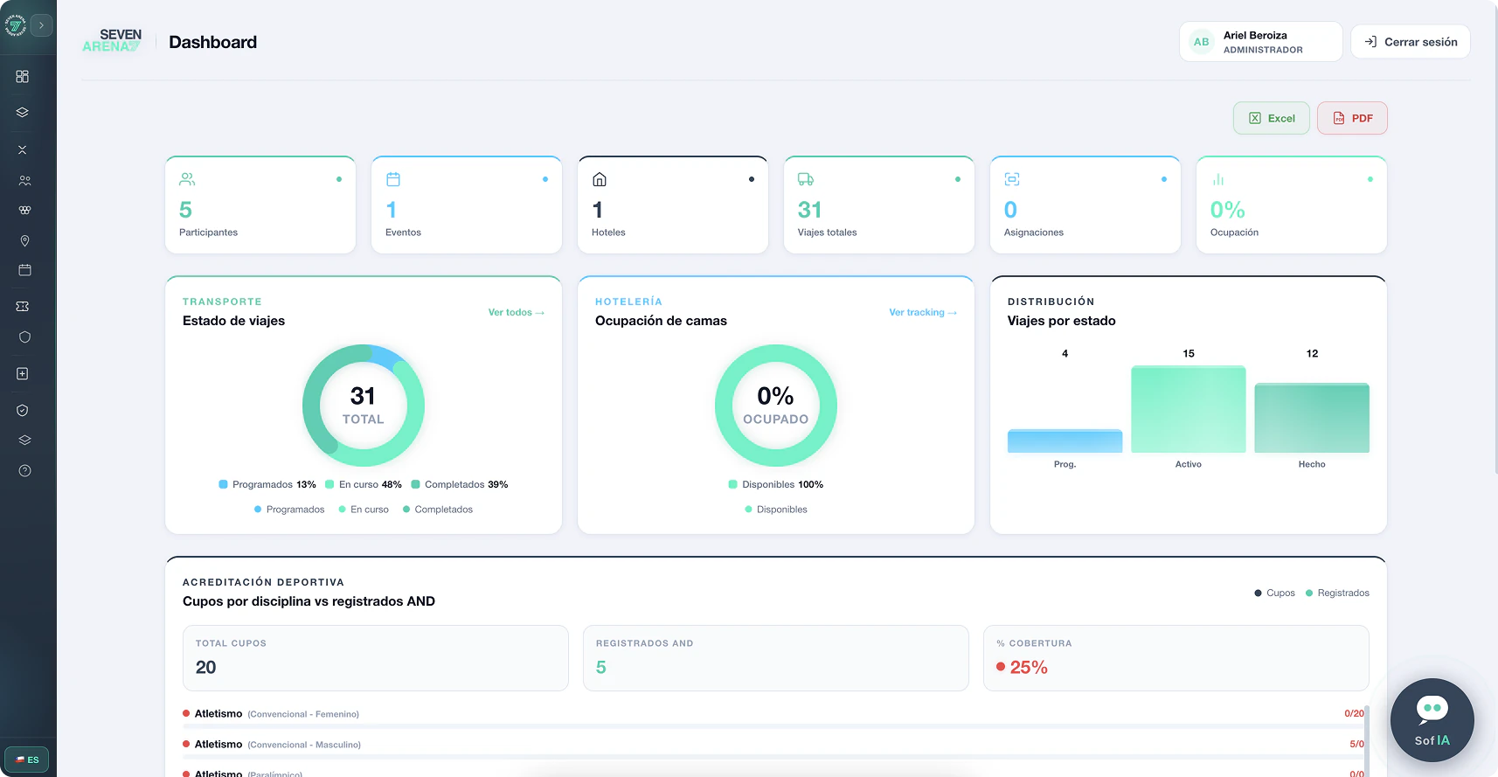Click the layers icon just above the help icon
Screen dimensions: 1498x777
tap(24, 441)
